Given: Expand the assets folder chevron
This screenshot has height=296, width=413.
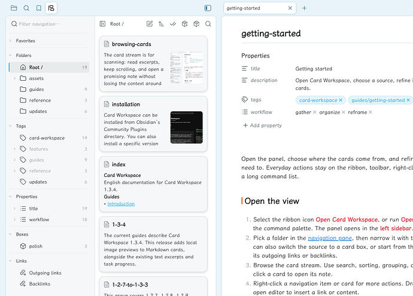Looking at the screenshot, I should click(14, 78).
